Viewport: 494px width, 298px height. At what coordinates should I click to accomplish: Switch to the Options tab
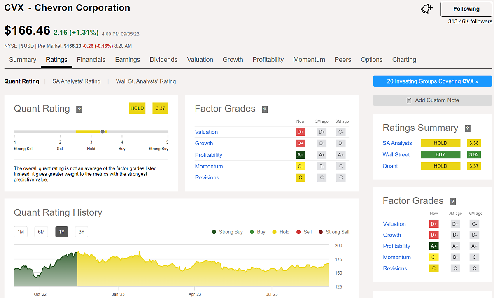[372, 60]
